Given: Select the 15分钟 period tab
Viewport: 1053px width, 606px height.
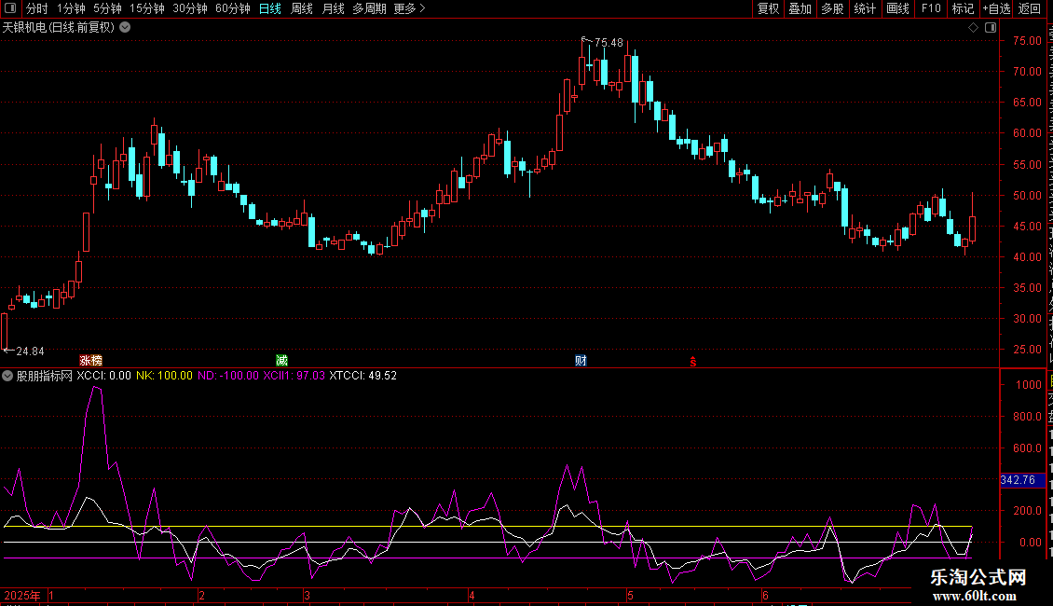Looking at the screenshot, I should point(147,8).
